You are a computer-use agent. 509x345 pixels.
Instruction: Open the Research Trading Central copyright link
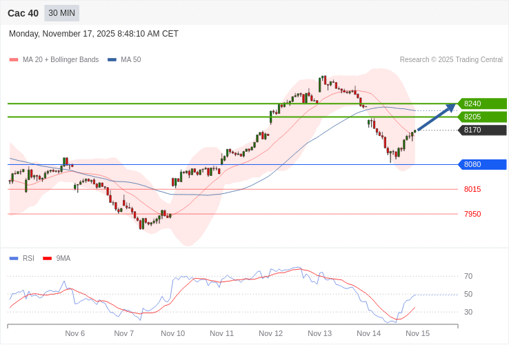[x=451, y=60]
